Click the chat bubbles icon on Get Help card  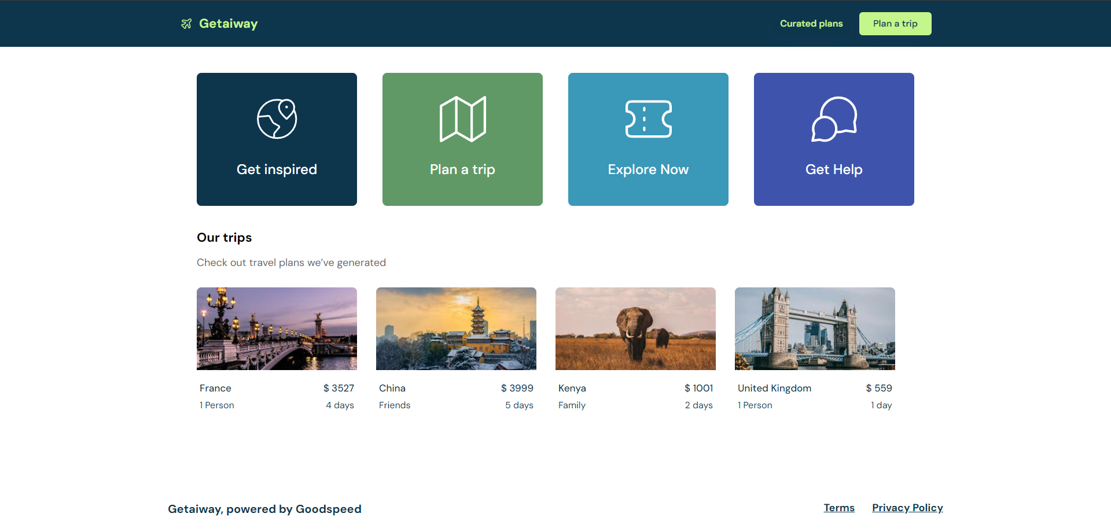click(x=834, y=119)
